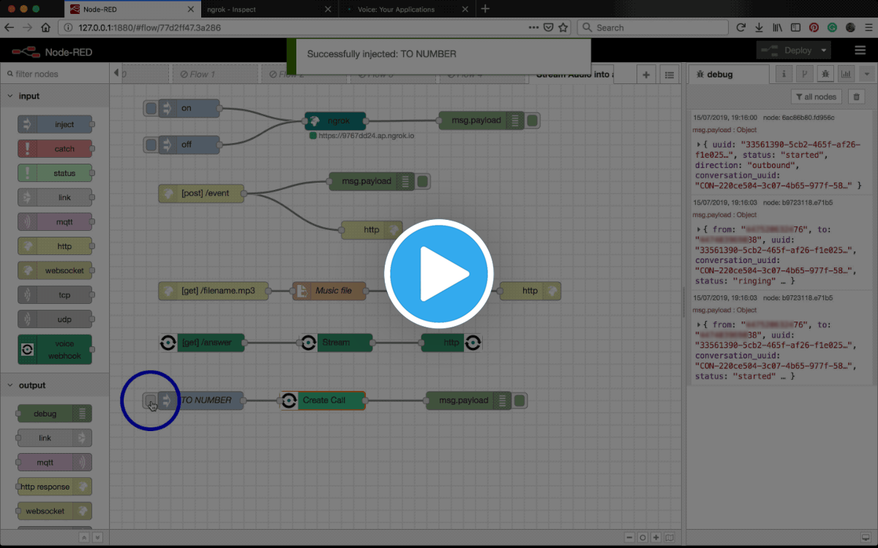Collapse the input palette category

click(x=55, y=96)
